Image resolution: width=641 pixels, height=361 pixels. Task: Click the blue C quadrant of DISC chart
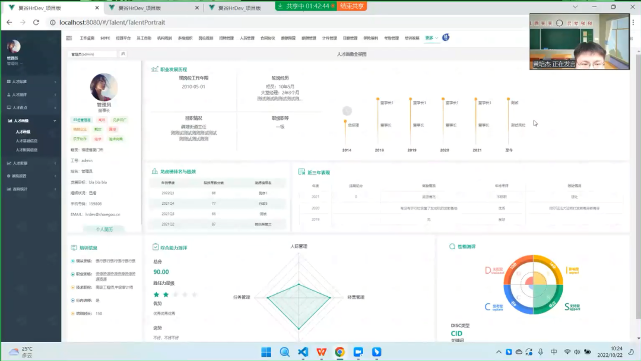[x=519, y=299]
